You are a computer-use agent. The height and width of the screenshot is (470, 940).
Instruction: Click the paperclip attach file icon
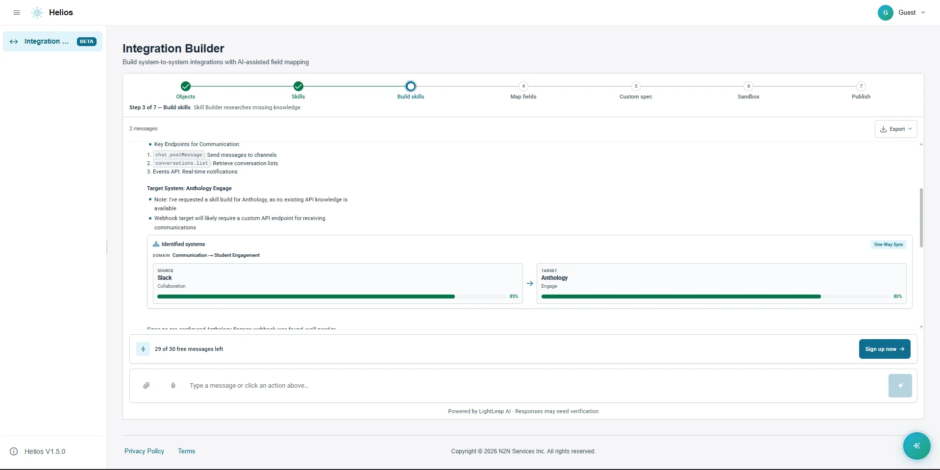click(147, 386)
